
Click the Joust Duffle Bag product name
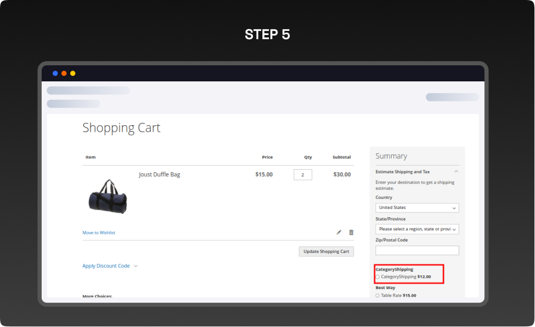[x=159, y=174]
